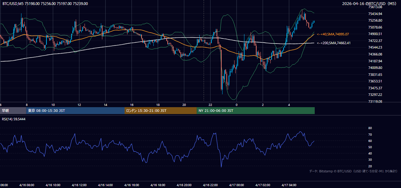401x188 pixels.
Task: Click bottom time label 4/16 08:00
Action: (26, 185)
